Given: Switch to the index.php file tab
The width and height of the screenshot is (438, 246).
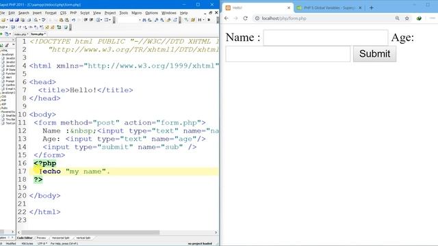Looking at the screenshot, I should point(21,34).
